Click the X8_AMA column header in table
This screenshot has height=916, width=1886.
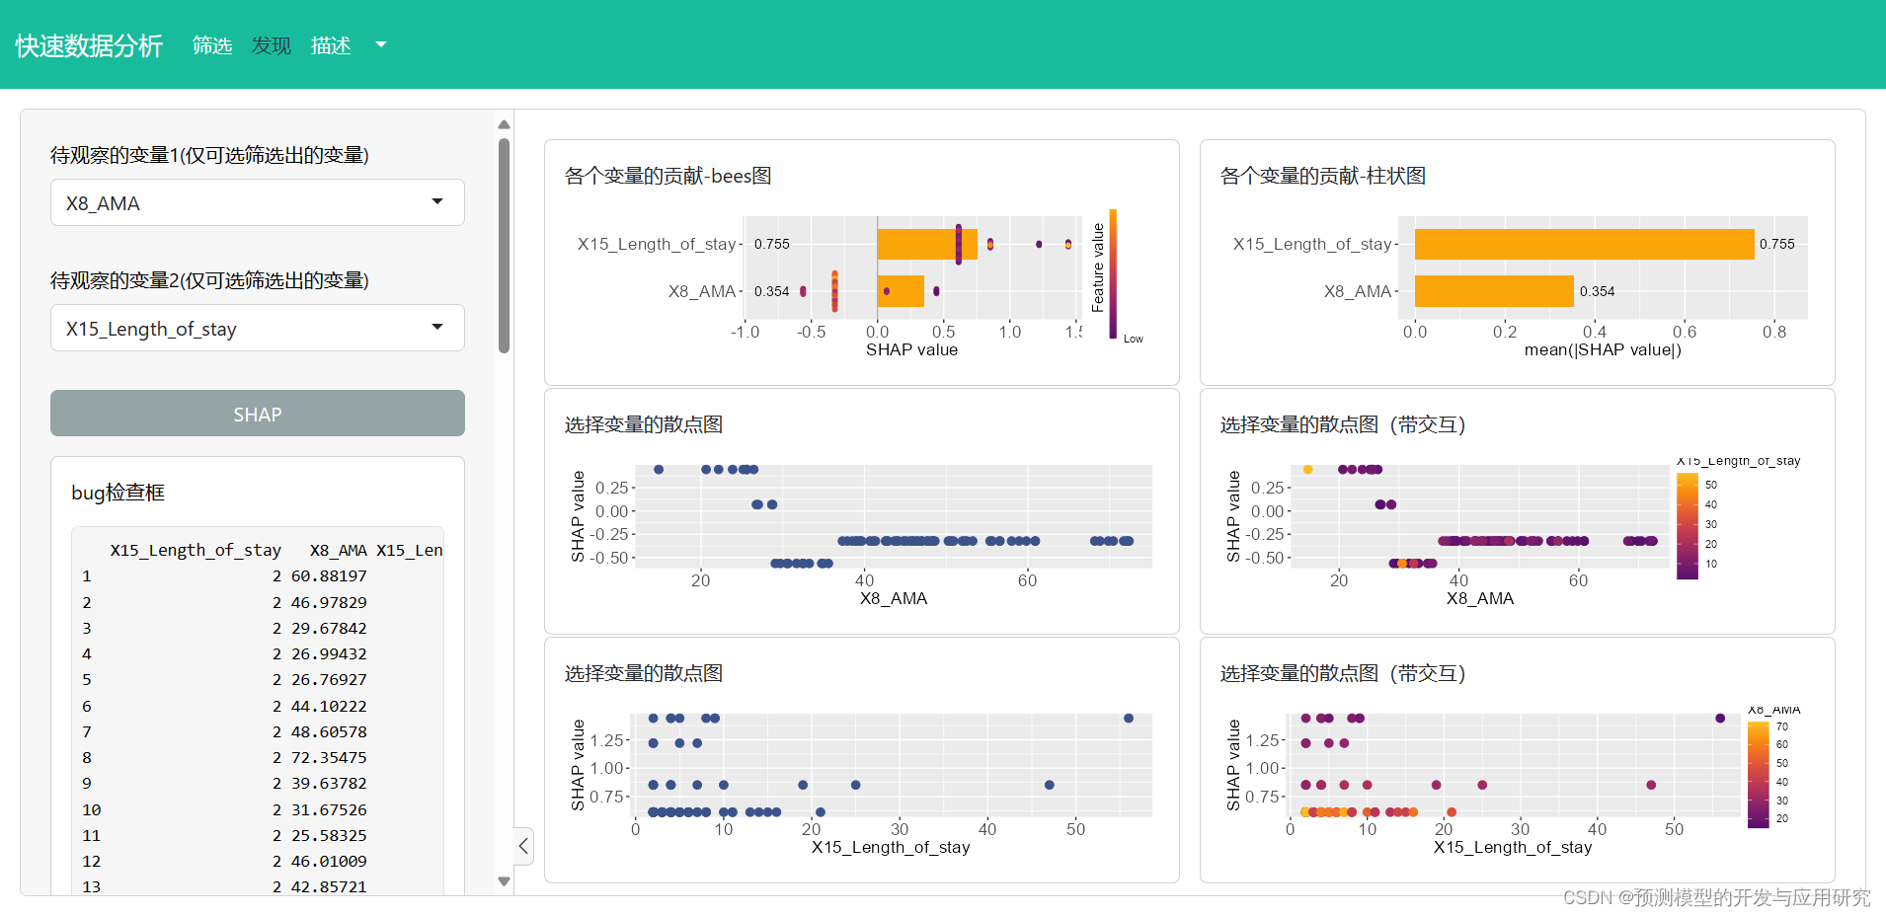(x=338, y=550)
